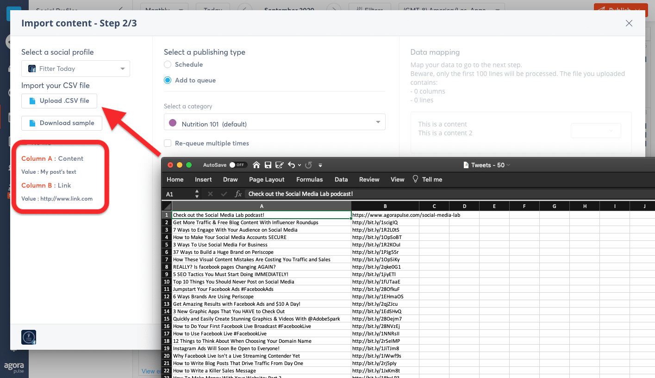The width and height of the screenshot is (655, 378).
Task: Click the Name Box stepper arrows
Action: (197, 194)
